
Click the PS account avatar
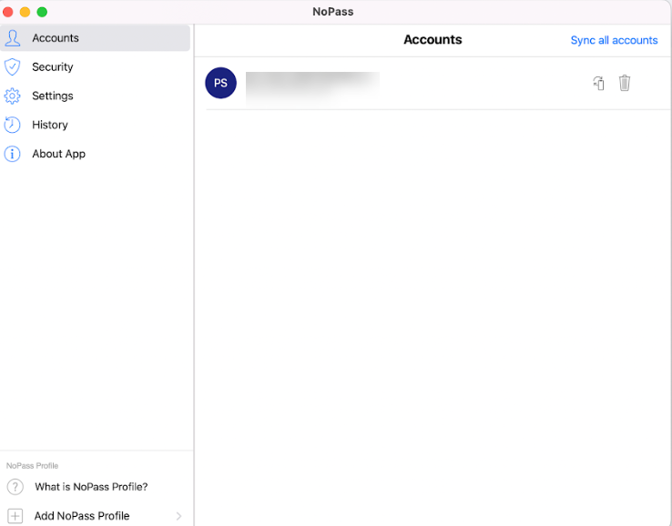coord(220,83)
